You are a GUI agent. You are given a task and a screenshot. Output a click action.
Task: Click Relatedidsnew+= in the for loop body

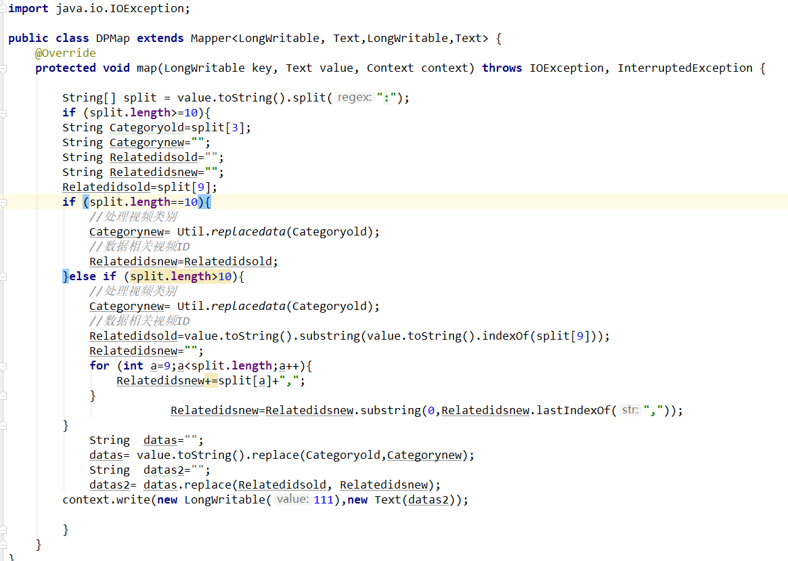(167, 381)
